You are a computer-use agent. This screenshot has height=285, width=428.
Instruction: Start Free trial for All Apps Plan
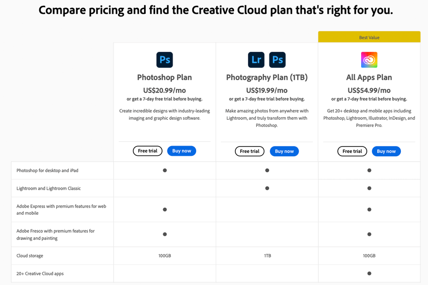click(x=352, y=151)
